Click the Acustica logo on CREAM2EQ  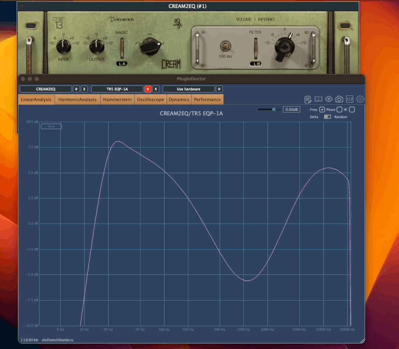(x=121, y=19)
